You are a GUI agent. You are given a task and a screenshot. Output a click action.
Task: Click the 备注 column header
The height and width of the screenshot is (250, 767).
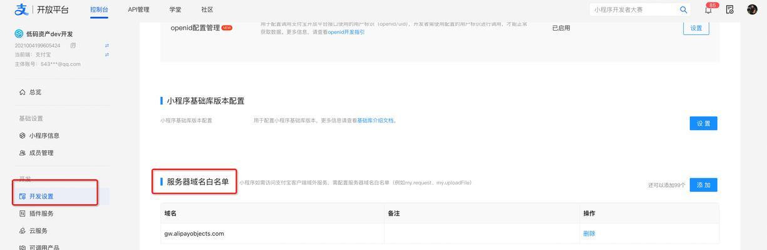pyautogui.click(x=394, y=213)
